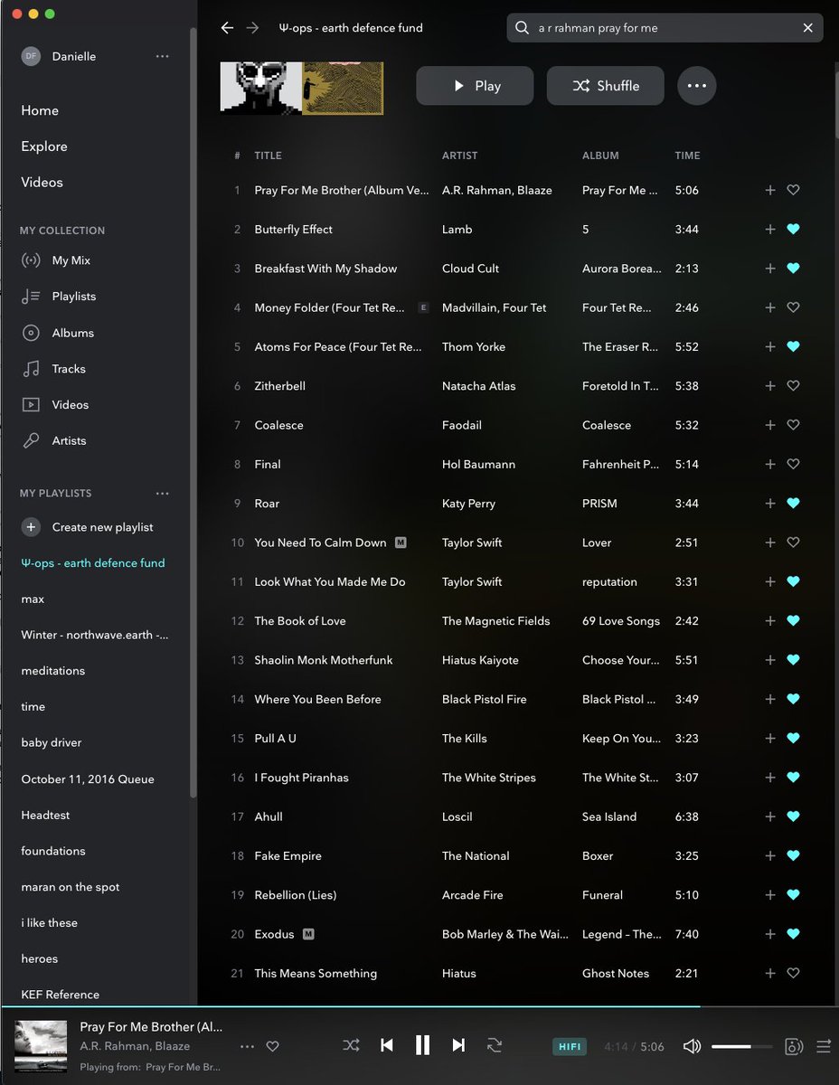
Task: Click the playlist cover art image
Action: [x=302, y=88]
